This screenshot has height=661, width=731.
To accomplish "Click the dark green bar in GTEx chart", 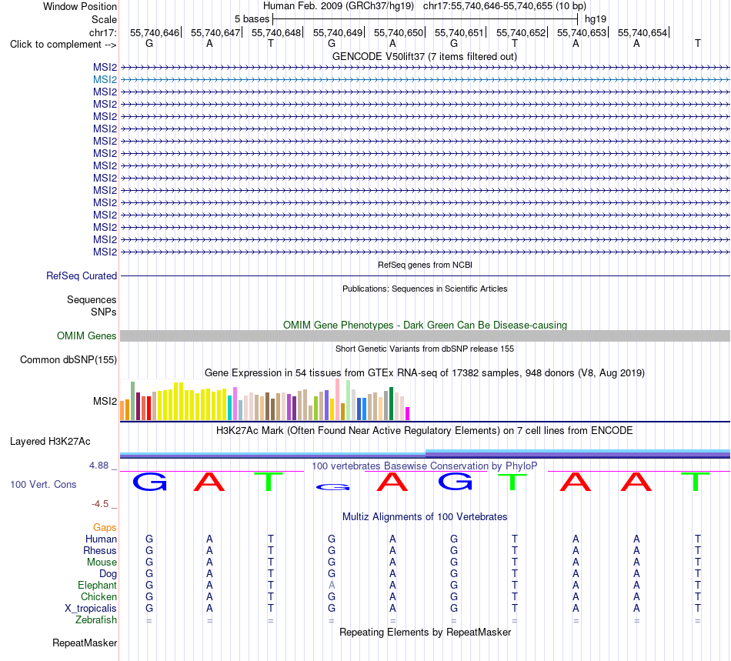I will click(x=392, y=404).
